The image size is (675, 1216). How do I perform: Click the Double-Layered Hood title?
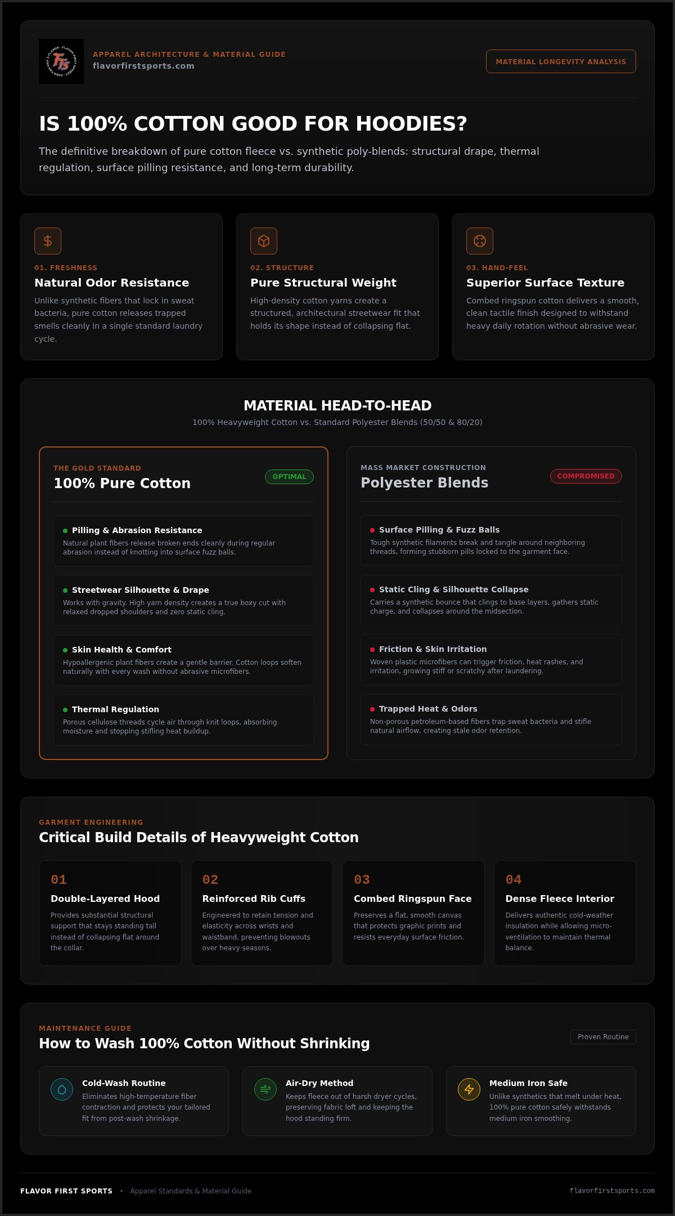click(x=105, y=898)
